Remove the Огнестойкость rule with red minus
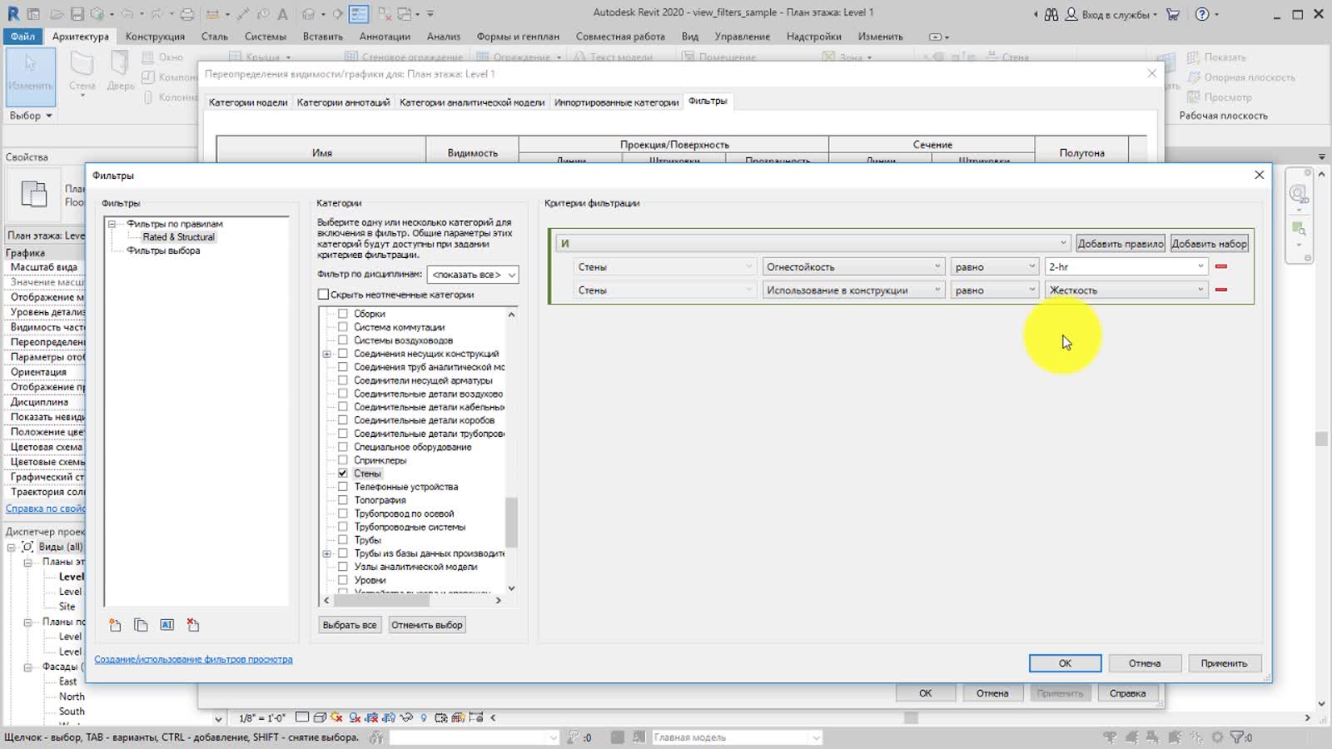Viewport: 1332px width, 749px height. coord(1221,266)
